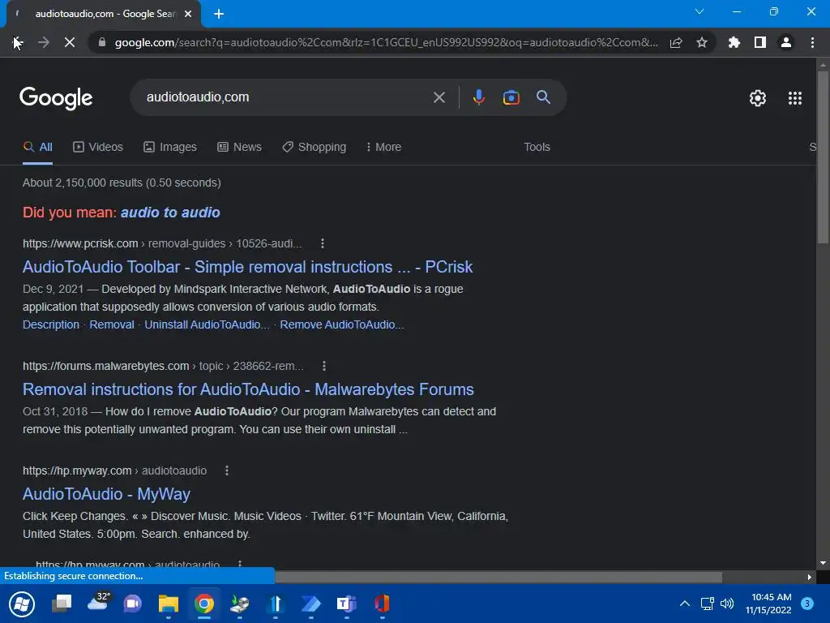Bookmark this page with the star
The width and height of the screenshot is (830, 623).
point(702,42)
